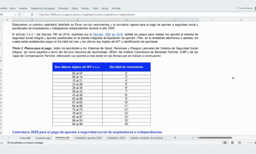Open the Decreto 1990 de 2016 link
This screenshot has width=256, height=154.
point(108,34)
